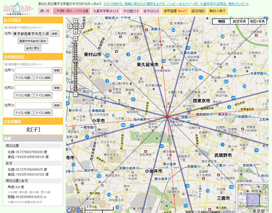Click the home address input field
Screen dimensions: 272x213
[x=31, y=34]
